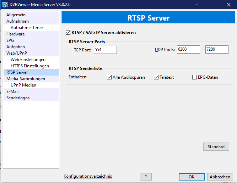Cancel with the Abbrechen button

coord(220,177)
